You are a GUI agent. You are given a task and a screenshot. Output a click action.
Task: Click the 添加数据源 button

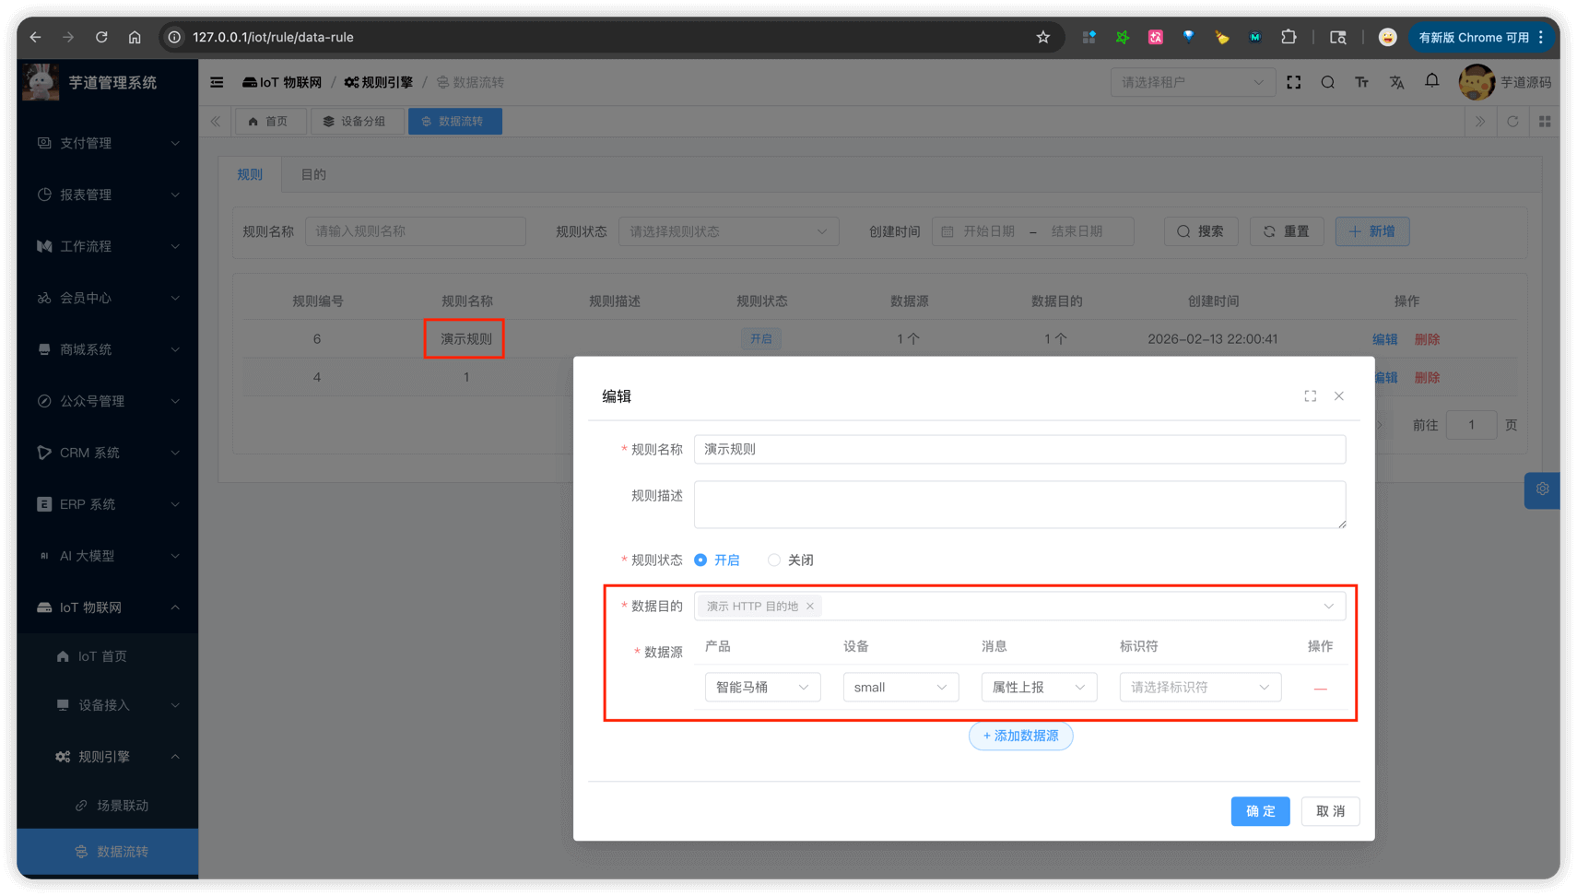click(x=1020, y=736)
